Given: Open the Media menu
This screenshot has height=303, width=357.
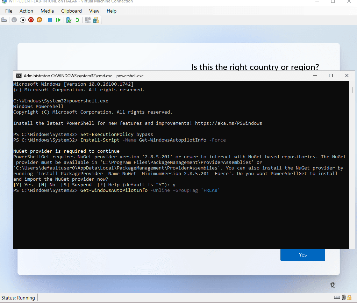Looking at the screenshot, I should (47, 11).
